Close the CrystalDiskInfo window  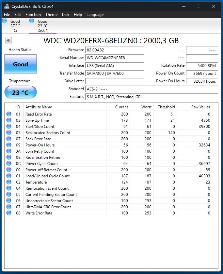(213, 6)
